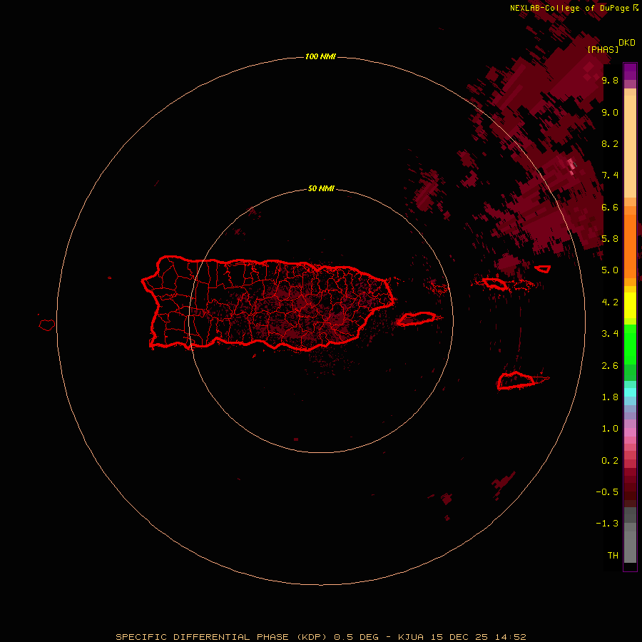This screenshot has height=642, width=642.
Task: Pick the yellow band of the color scale
Action: (x=630, y=305)
